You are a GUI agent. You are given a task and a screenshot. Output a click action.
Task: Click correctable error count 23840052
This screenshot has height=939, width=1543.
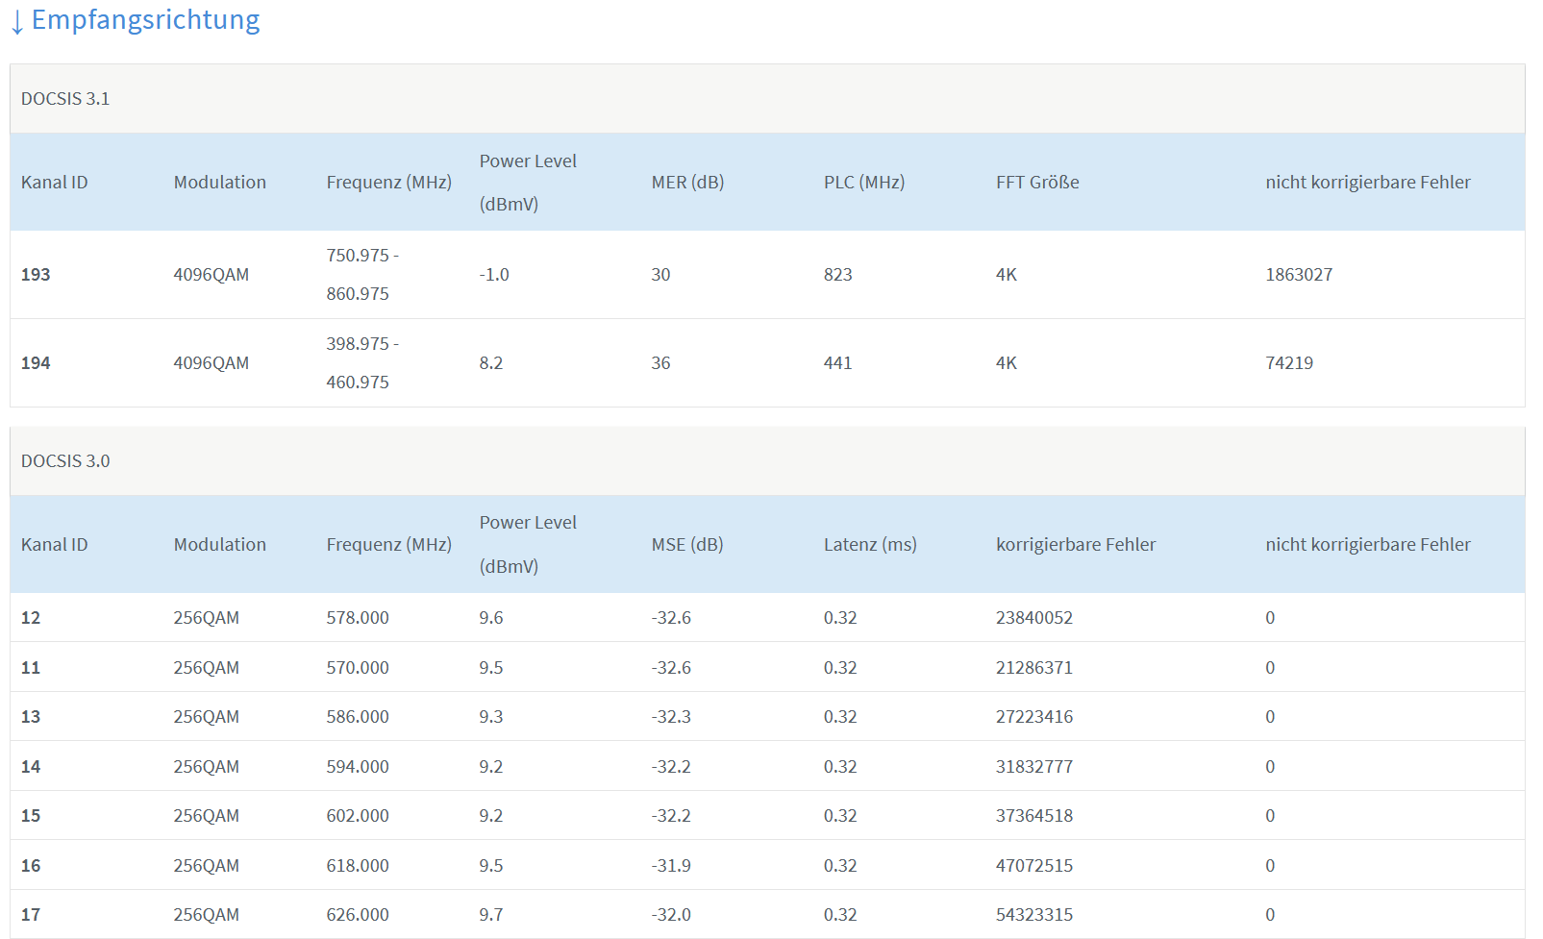[x=1034, y=618]
